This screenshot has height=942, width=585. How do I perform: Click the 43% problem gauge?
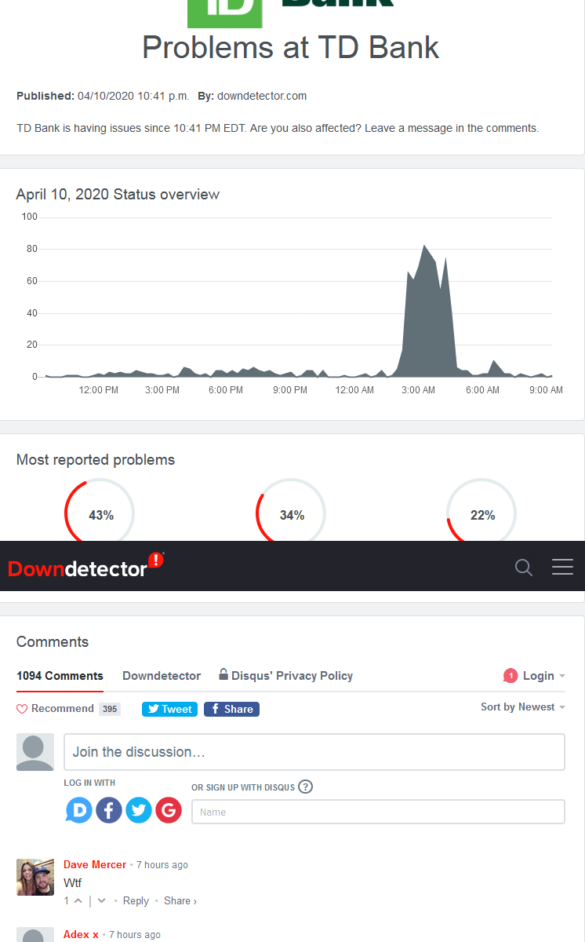coord(100,512)
